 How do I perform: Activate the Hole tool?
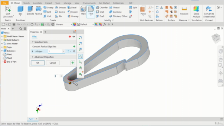(83, 10)
